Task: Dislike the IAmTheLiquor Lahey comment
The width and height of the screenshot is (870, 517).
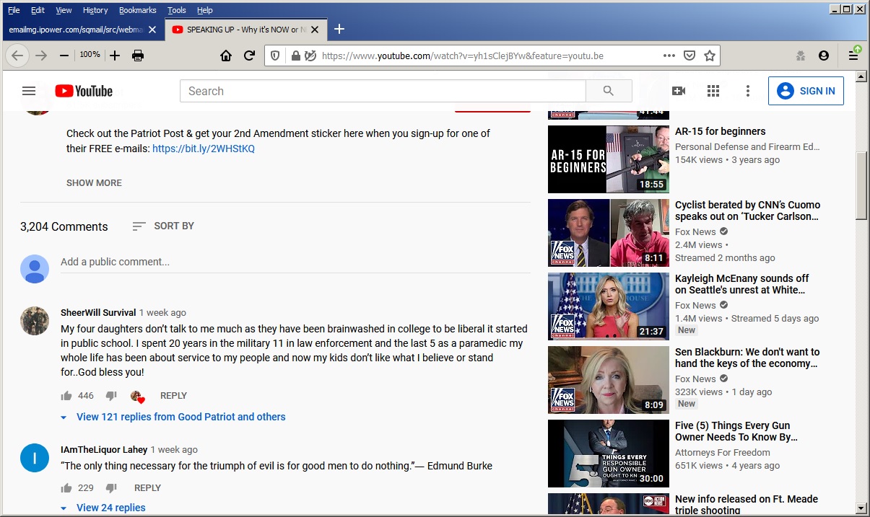Action: pos(111,488)
